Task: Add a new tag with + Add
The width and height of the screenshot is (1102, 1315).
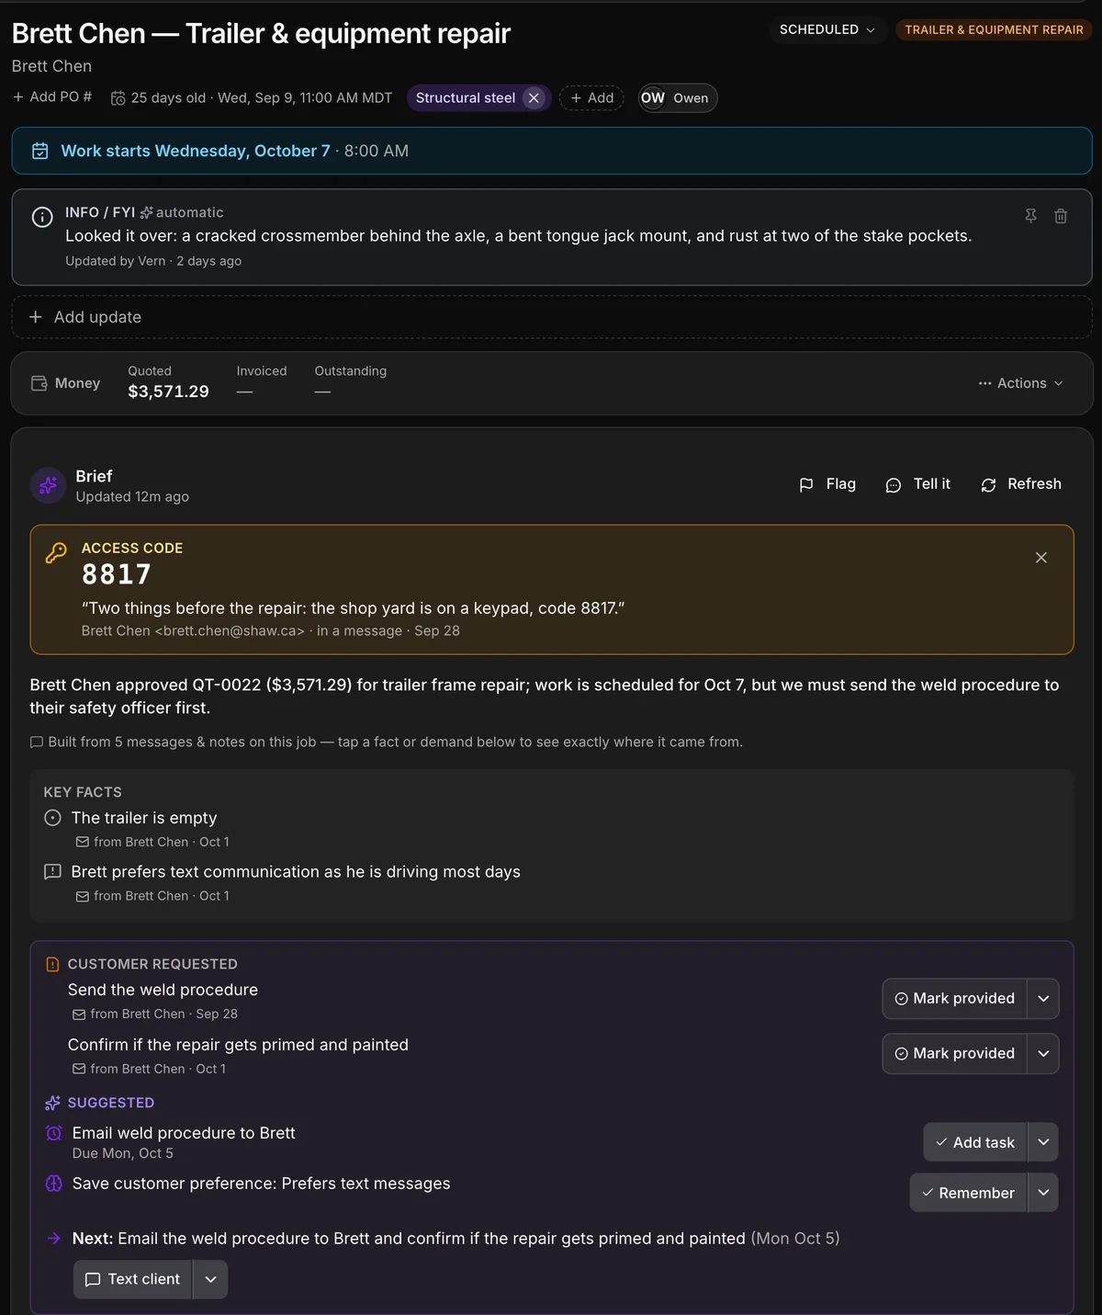Action: 591,98
